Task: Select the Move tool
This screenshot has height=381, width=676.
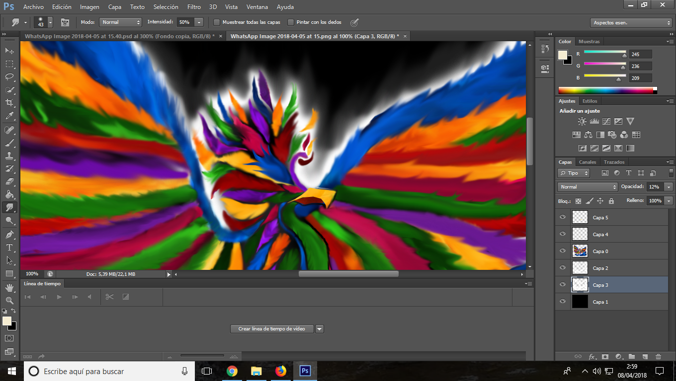Action: [x=9, y=51]
